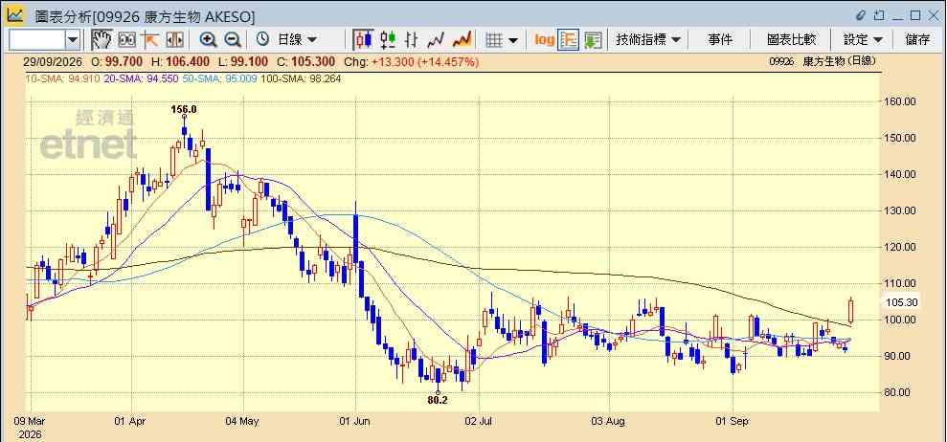Click the date 29/09/2026 in info bar

tap(54, 61)
